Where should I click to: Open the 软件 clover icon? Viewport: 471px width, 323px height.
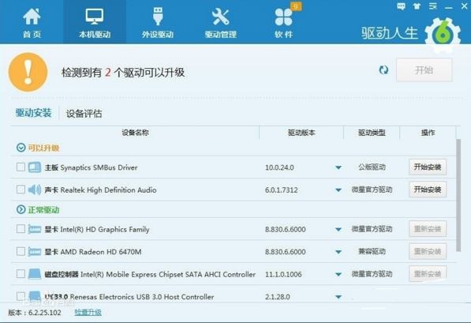coord(283,17)
